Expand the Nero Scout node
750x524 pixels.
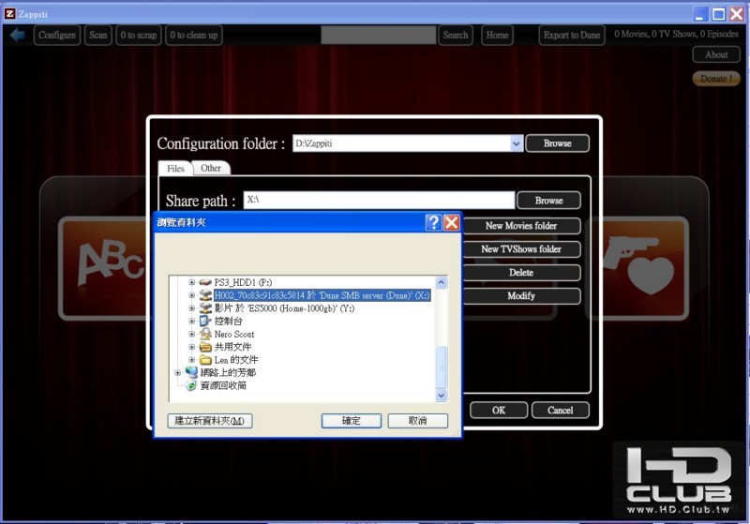point(192,335)
